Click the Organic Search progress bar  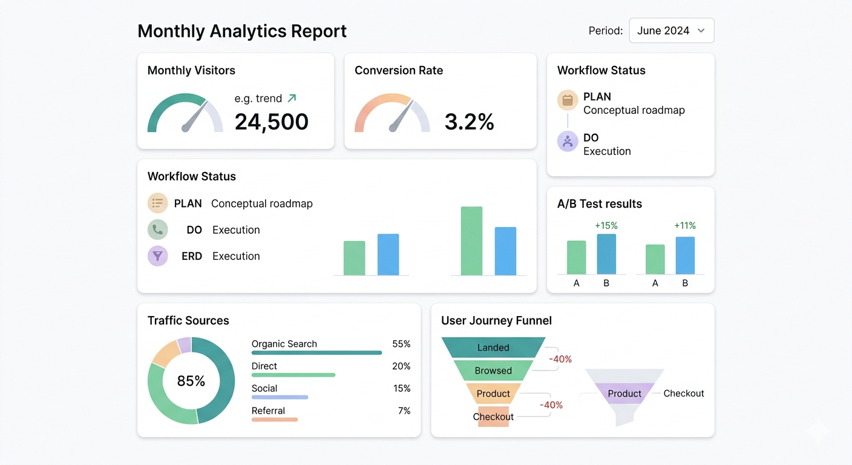(x=316, y=352)
